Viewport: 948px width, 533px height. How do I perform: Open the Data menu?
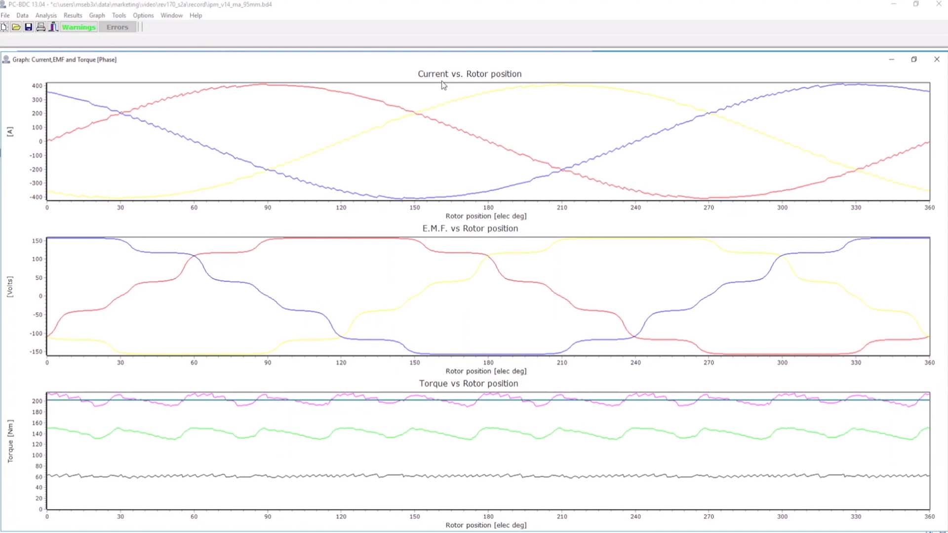[22, 15]
